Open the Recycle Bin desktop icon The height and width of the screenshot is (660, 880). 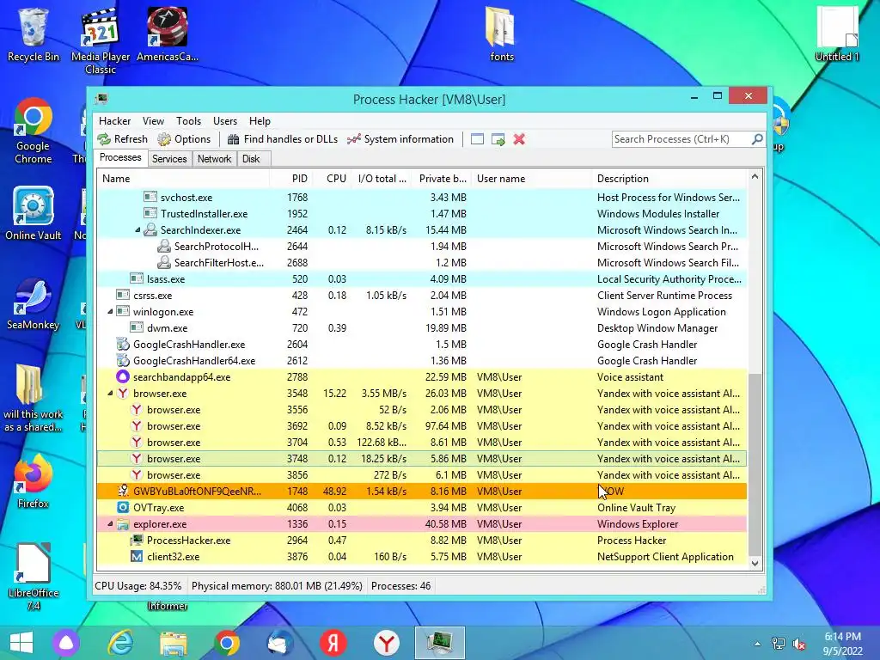34,34
